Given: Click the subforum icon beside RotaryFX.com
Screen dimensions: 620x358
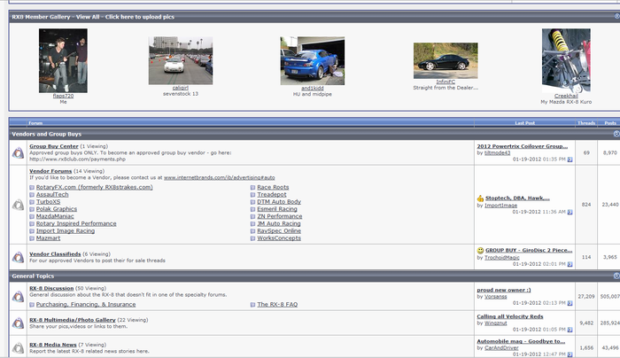Looking at the screenshot, I should click(32, 188).
